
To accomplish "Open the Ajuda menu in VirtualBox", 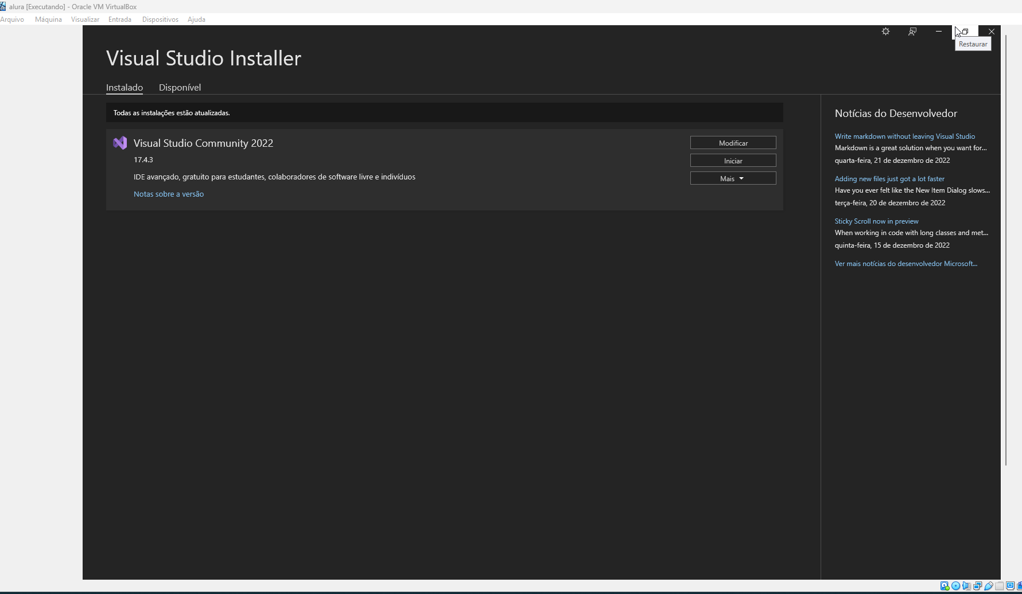I will (196, 19).
